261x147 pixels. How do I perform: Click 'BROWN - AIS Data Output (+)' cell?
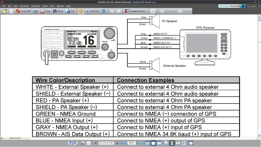point(72,134)
